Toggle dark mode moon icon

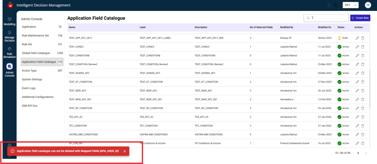[336, 5]
